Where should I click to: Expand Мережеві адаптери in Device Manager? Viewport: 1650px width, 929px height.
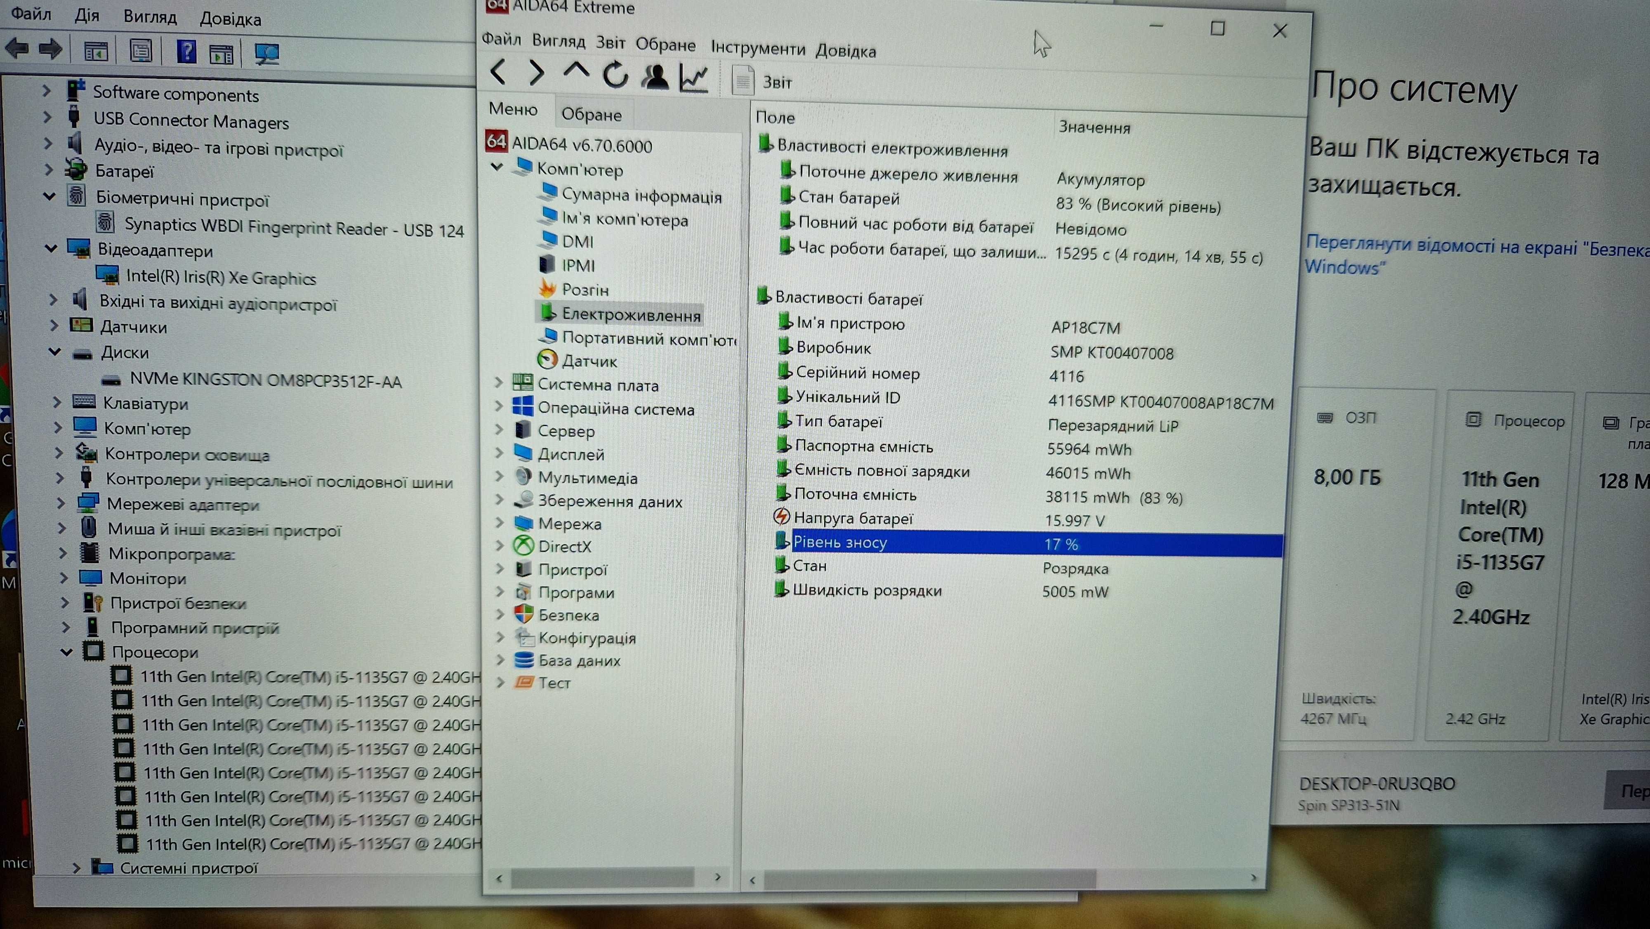tap(61, 503)
